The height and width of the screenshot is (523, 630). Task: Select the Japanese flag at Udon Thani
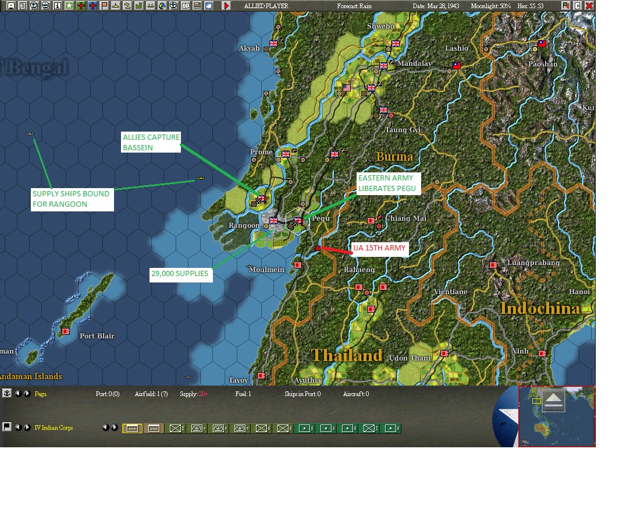444,353
